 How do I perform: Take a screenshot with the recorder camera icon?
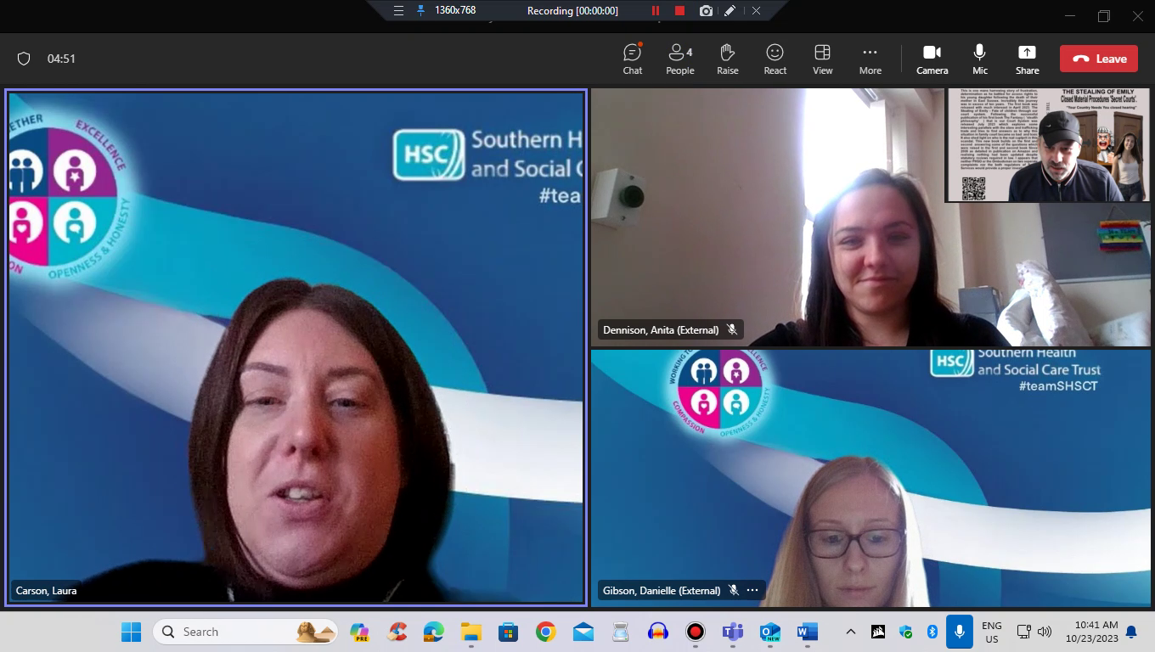(x=706, y=11)
